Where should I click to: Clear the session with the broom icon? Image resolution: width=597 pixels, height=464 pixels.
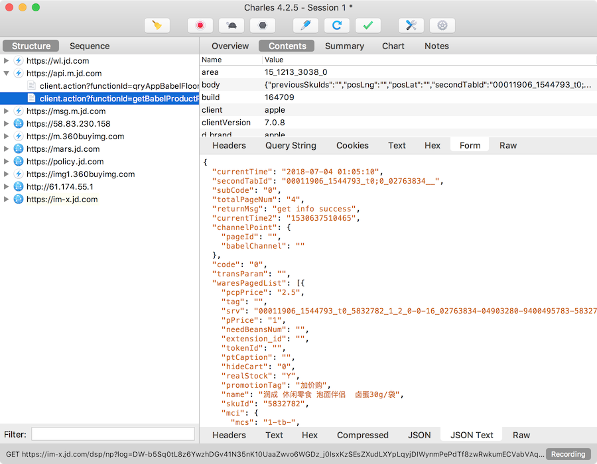point(157,25)
